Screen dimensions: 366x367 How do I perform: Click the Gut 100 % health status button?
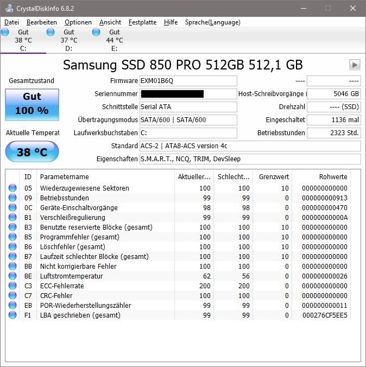[32, 105]
